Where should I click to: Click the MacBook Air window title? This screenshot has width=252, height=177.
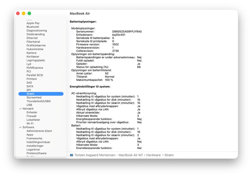point(80,14)
